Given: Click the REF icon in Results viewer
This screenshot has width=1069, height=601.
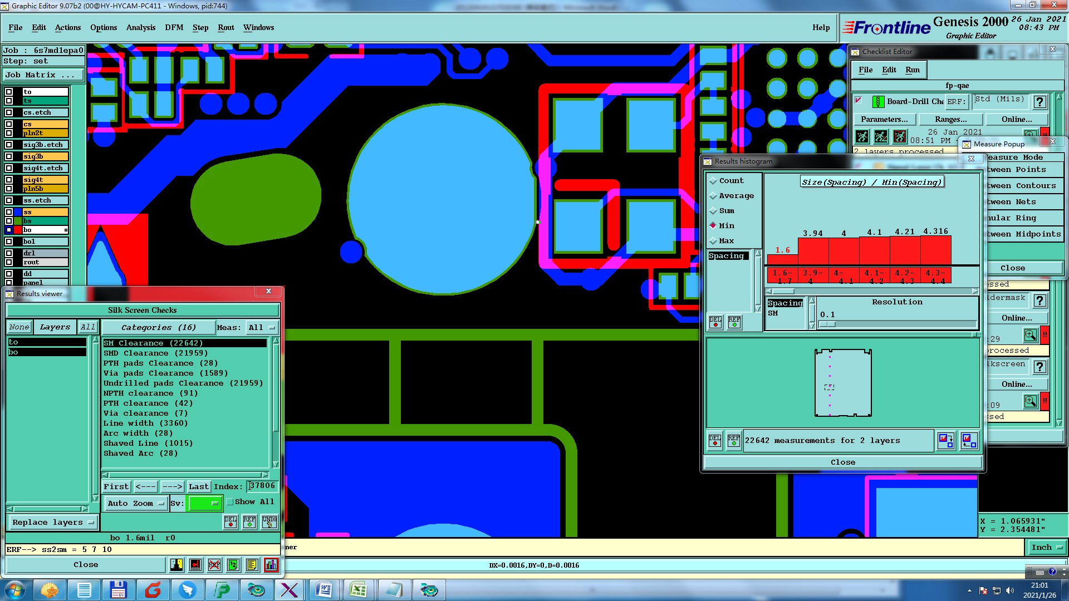Looking at the screenshot, I should click(249, 521).
